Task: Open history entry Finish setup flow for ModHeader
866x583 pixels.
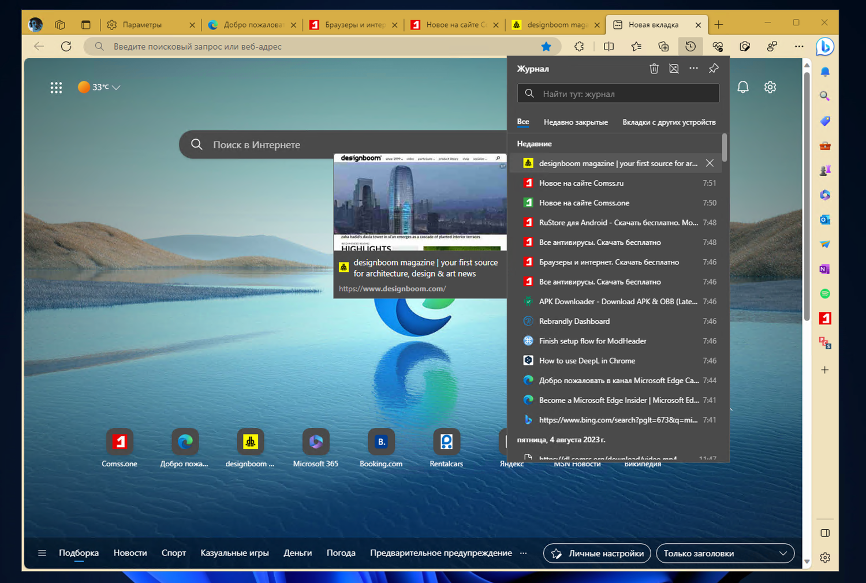Action: pos(614,341)
